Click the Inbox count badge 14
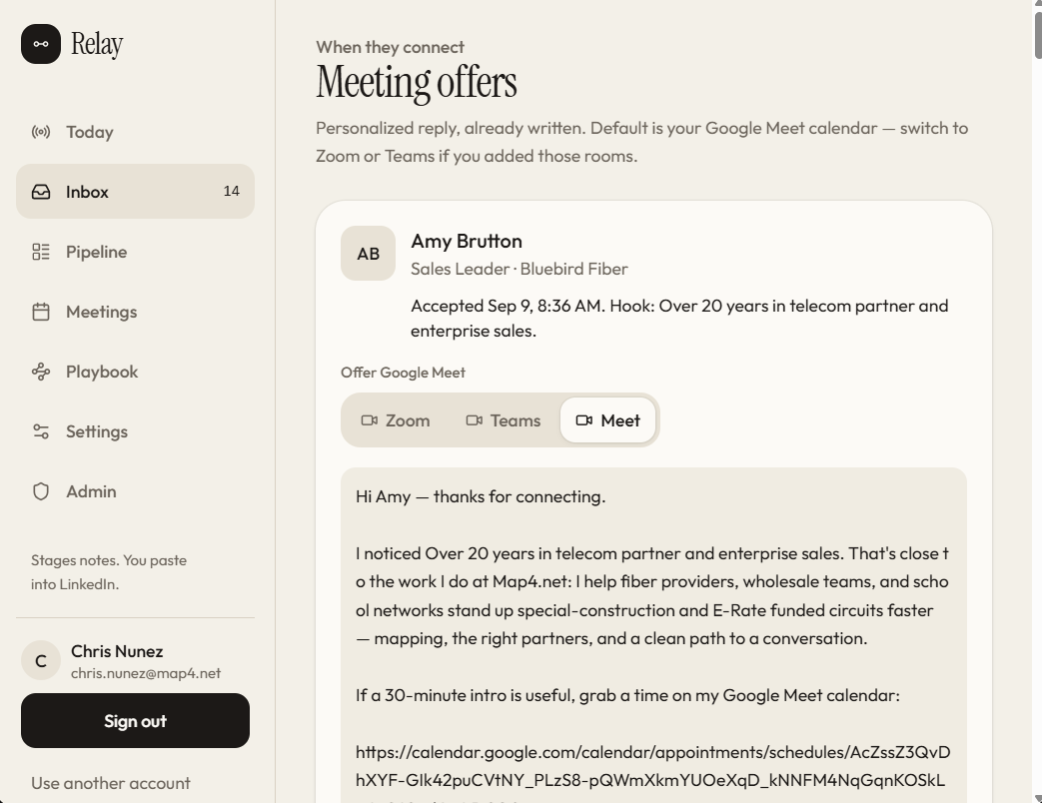1042x803 pixels. tap(231, 192)
